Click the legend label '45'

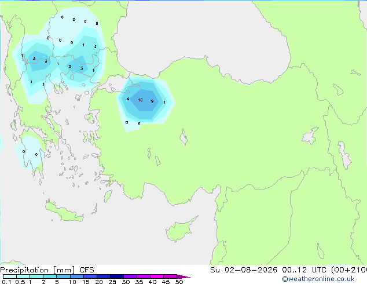(166, 282)
